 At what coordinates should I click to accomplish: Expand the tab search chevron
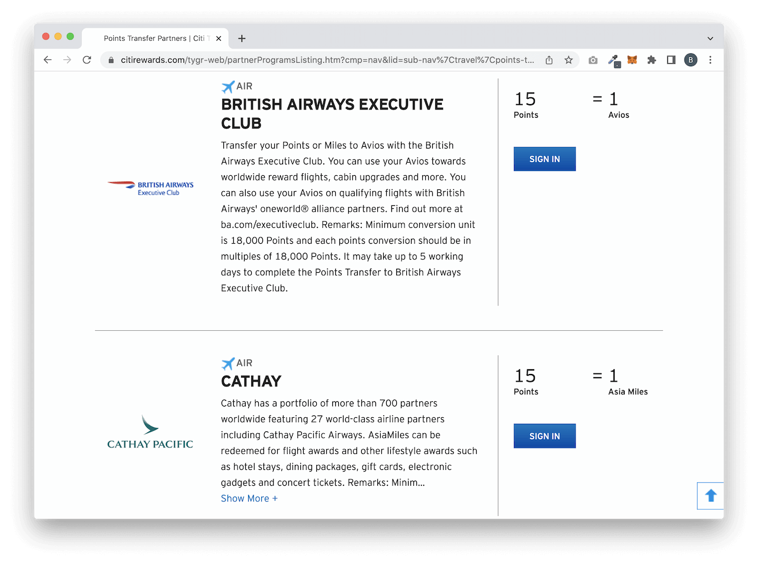(710, 38)
